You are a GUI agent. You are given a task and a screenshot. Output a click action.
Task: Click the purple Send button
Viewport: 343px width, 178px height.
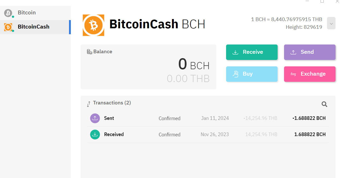pos(310,52)
